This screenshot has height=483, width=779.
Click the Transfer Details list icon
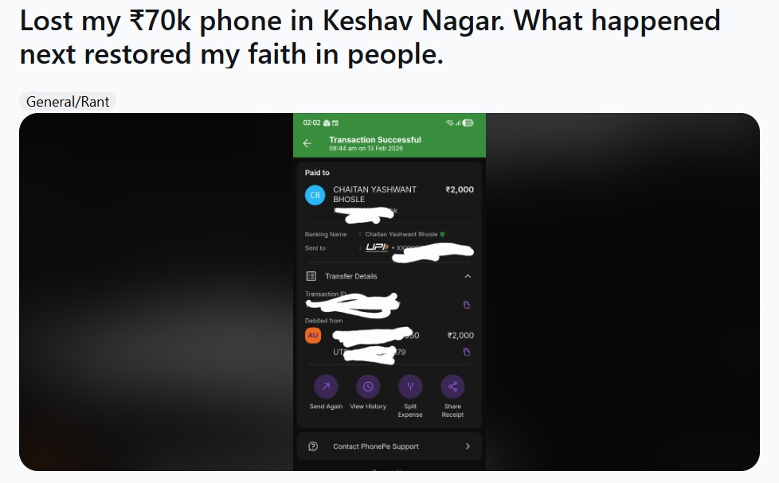pos(311,276)
